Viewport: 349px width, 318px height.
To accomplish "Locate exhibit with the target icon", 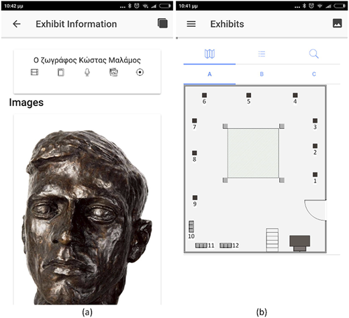I will pos(140,72).
